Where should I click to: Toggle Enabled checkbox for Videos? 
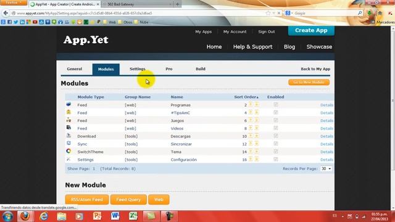pos(276,128)
